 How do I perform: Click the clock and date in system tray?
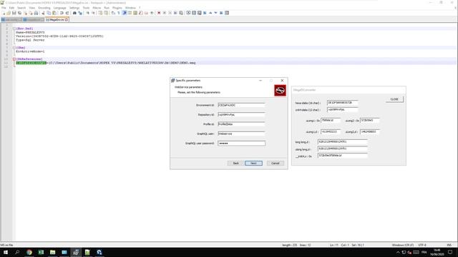click(x=437, y=252)
